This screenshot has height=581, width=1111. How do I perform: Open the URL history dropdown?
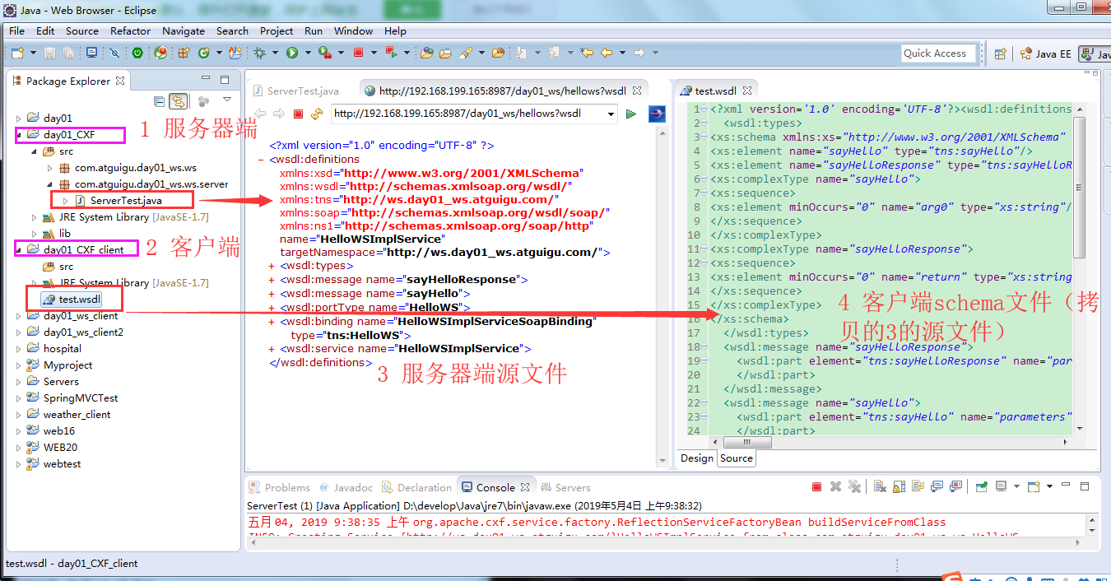point(610,114)
